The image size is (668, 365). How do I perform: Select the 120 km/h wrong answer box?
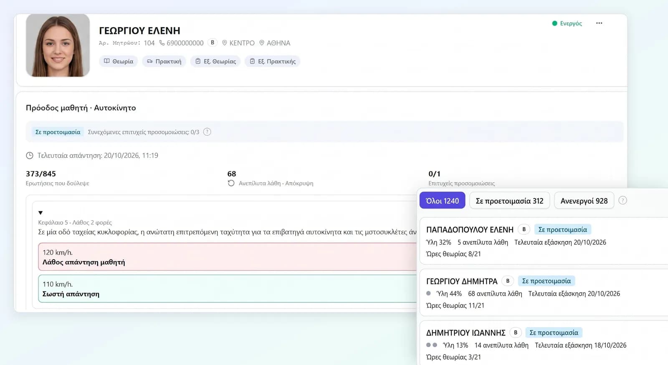coord(228,257)
